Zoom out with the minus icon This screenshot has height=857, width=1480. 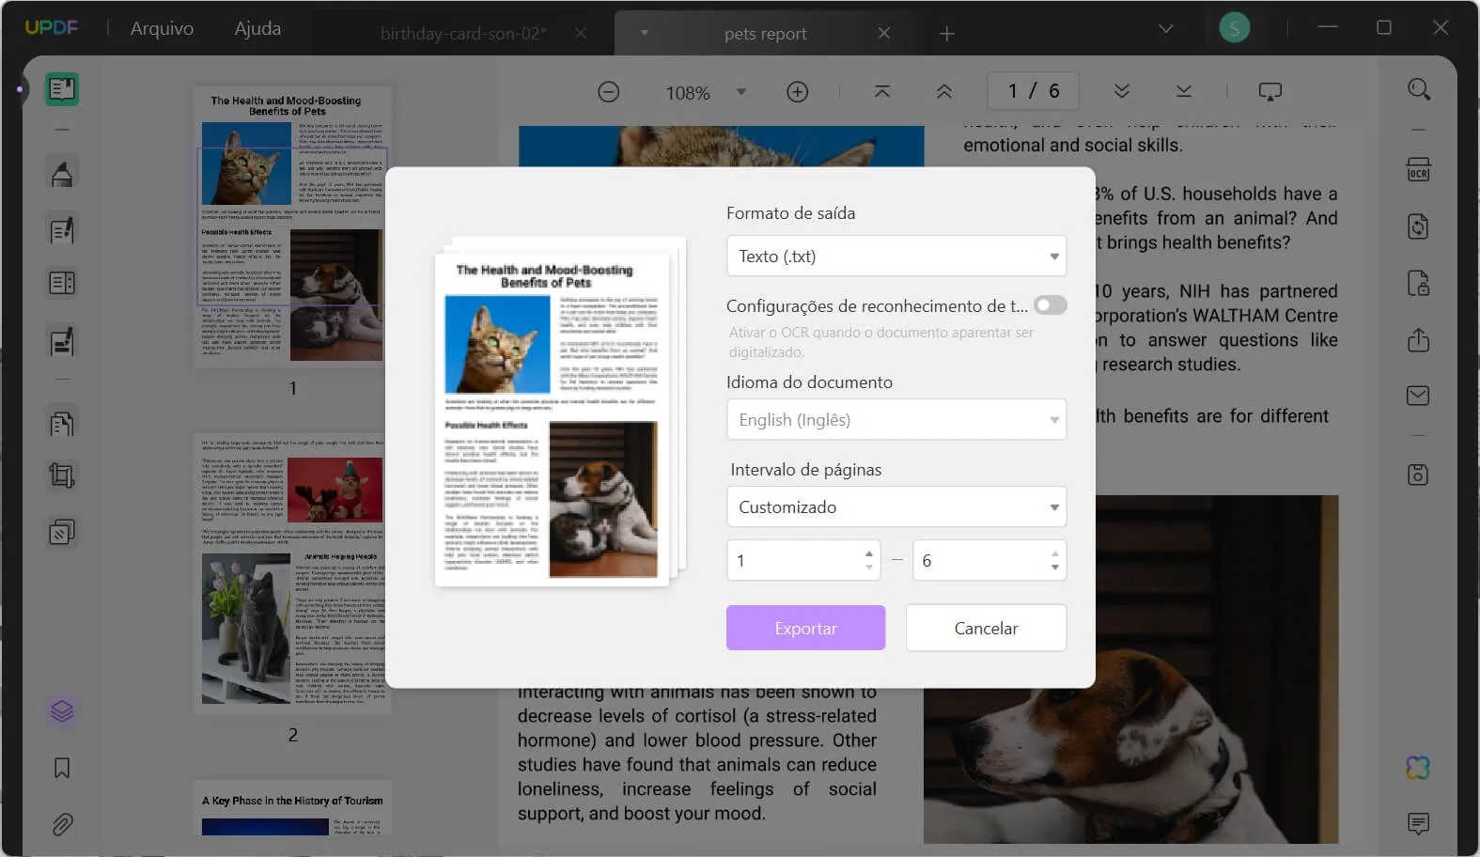click(609, 92)
